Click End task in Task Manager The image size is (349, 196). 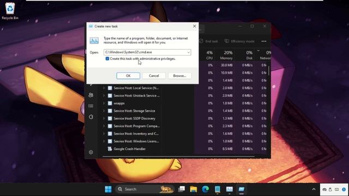tap(208, 41)
